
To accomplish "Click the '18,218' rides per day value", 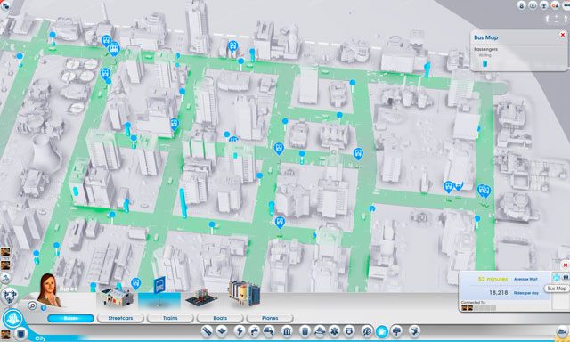I will point(498,292).
